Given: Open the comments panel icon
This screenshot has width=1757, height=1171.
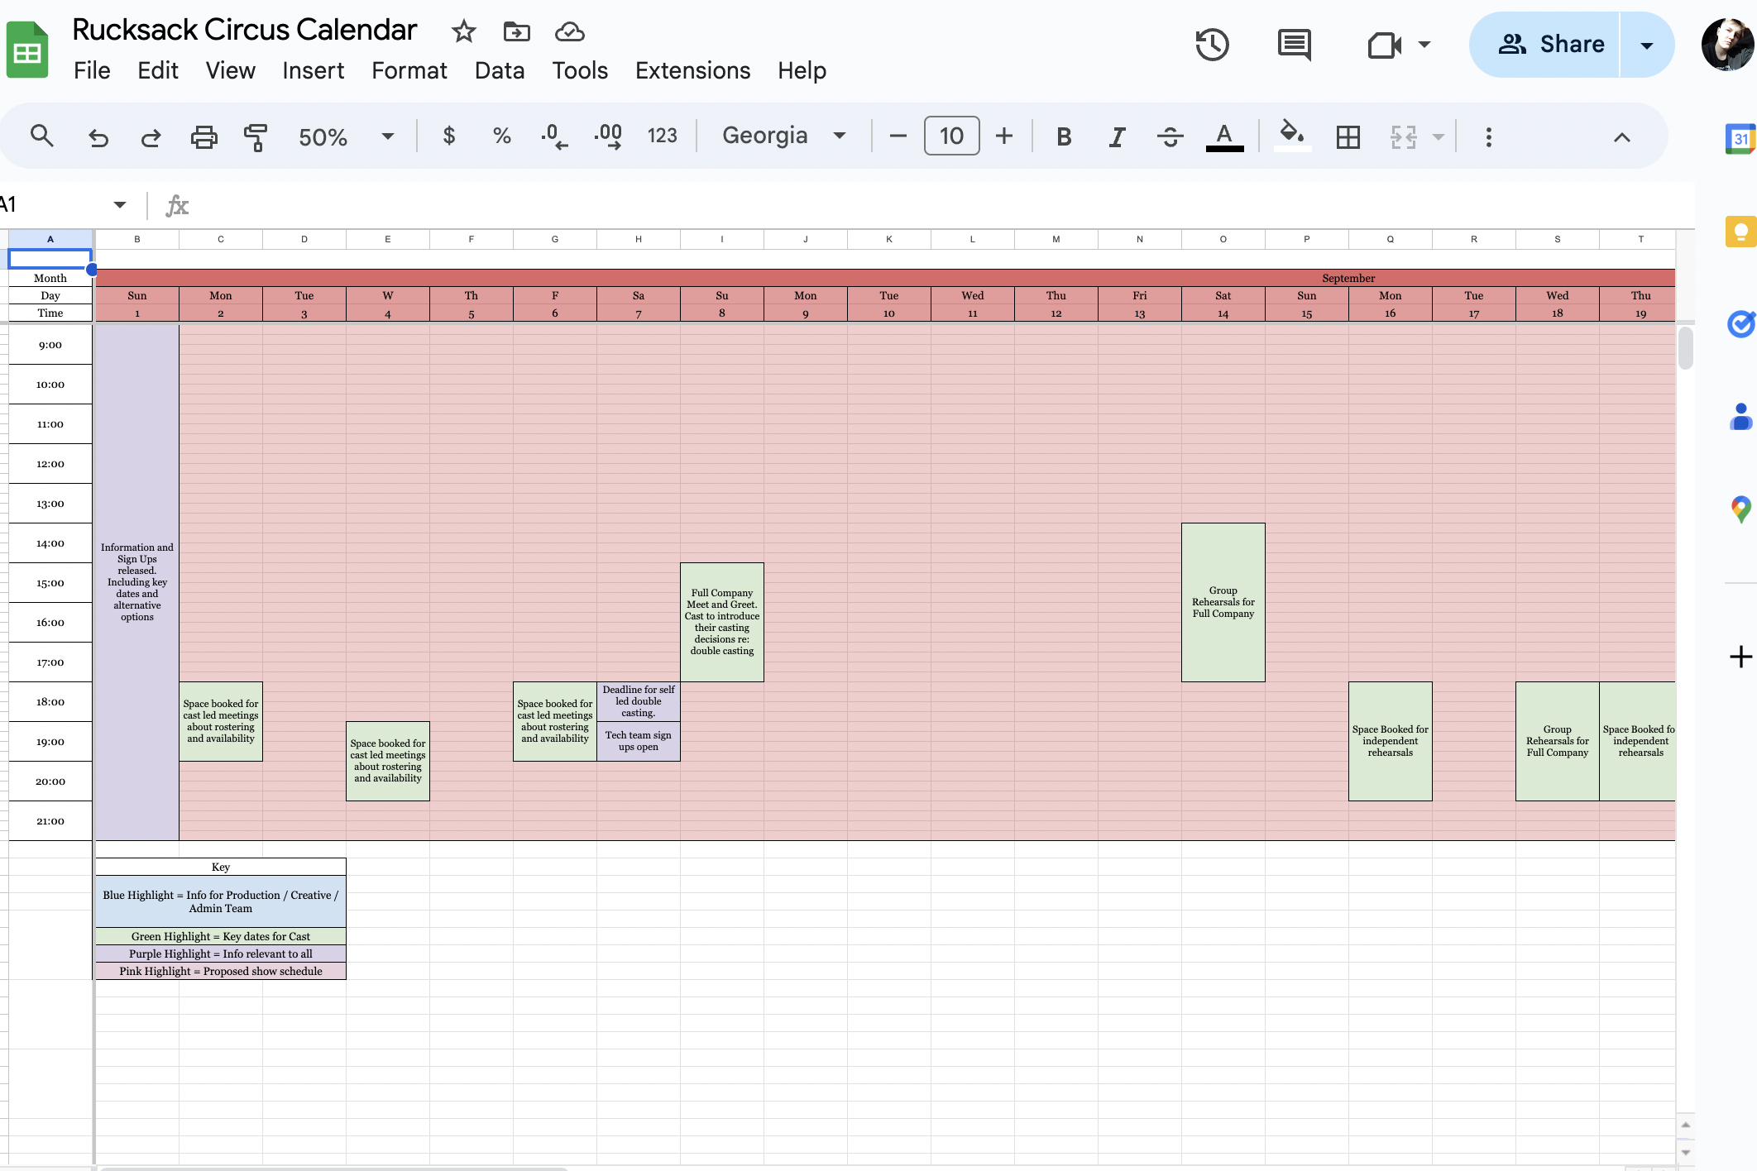Looking at the screenshot, I should 1294,45.
